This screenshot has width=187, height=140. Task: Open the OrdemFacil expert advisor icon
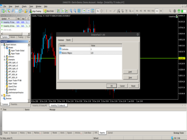(7, 90)
